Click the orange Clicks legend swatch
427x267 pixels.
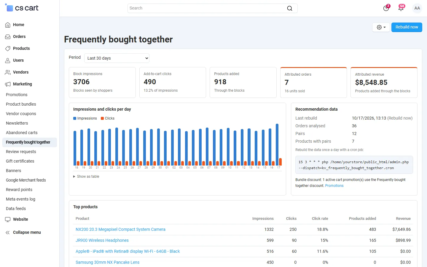102,118
